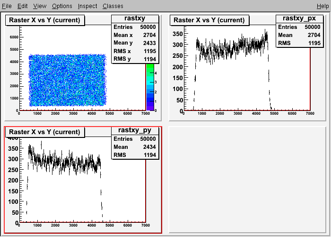Open the View menu

[40, 6]
